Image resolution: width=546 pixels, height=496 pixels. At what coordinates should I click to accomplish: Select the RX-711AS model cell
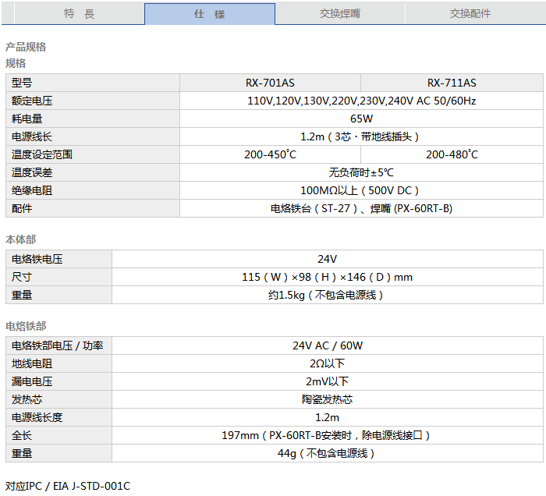point(452,83)
